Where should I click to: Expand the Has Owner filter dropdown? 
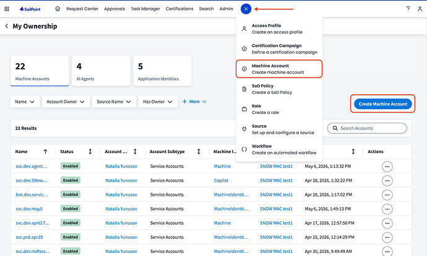click(x=158, y=102)
